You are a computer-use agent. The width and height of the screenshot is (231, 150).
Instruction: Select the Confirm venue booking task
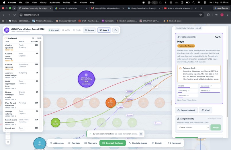[22, 57]
